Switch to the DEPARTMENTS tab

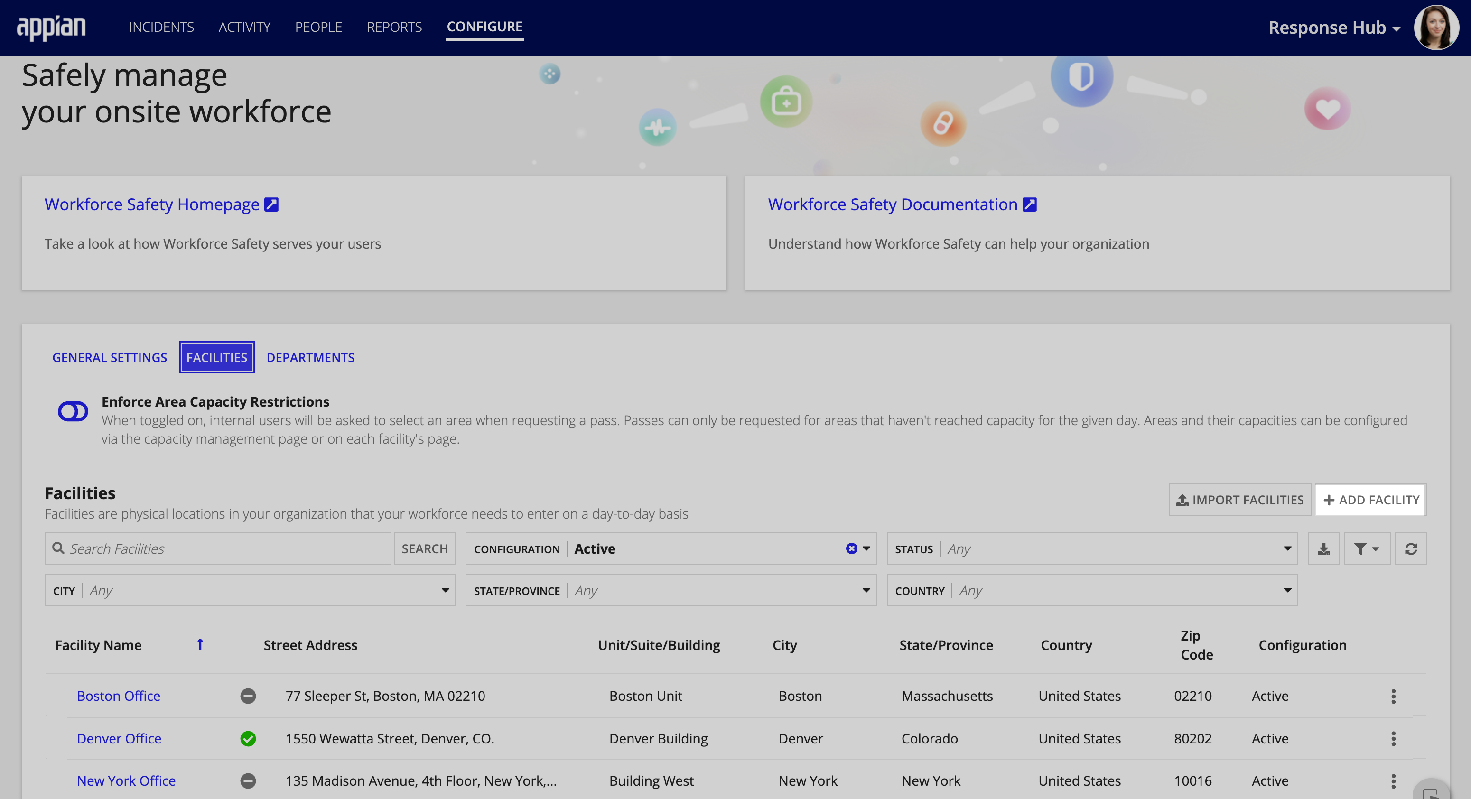(310, 357)
